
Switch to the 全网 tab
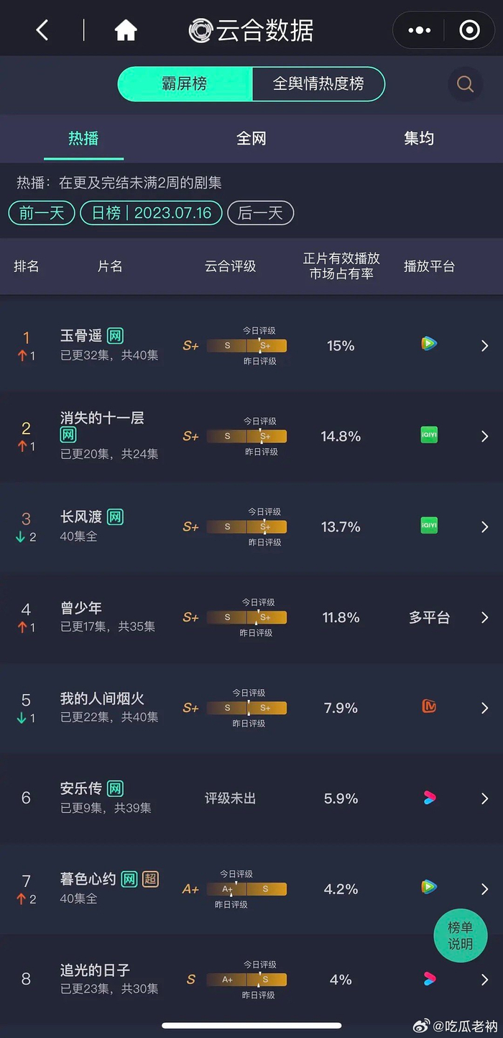[251, 138]
